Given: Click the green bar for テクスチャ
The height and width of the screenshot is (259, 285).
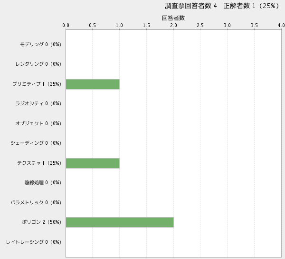Looking at the screenshot, I should click(93, 163).
